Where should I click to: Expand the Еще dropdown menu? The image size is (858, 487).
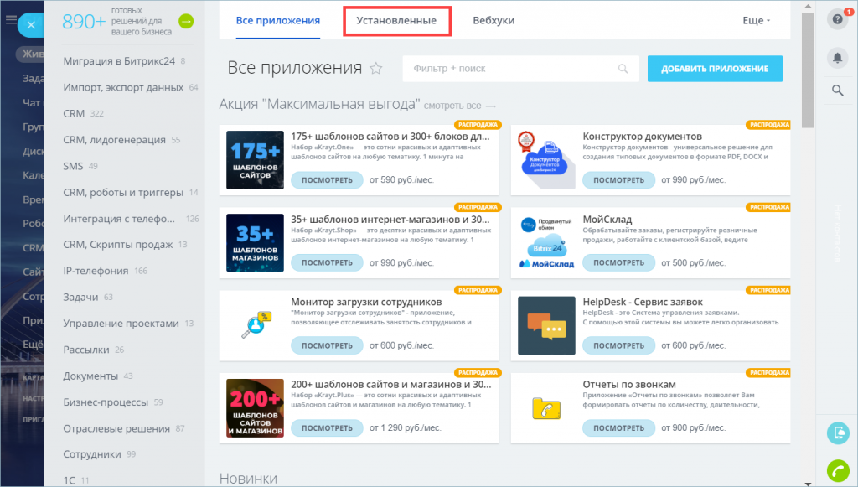757,20
